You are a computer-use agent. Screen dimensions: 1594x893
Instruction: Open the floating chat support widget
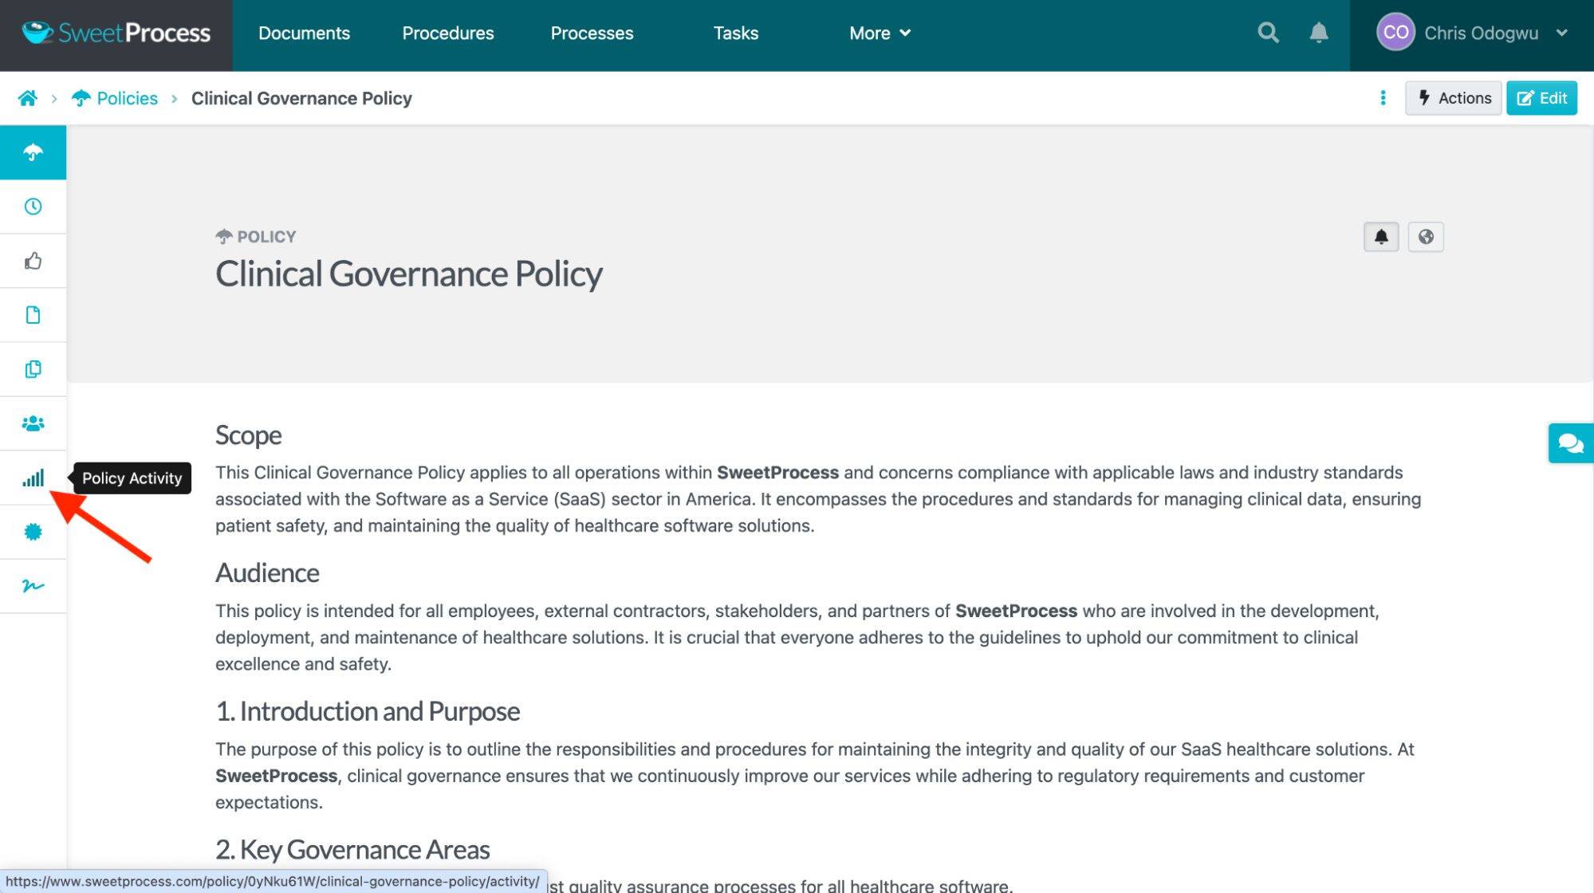pyautogui.click(x=1570, y=443)
